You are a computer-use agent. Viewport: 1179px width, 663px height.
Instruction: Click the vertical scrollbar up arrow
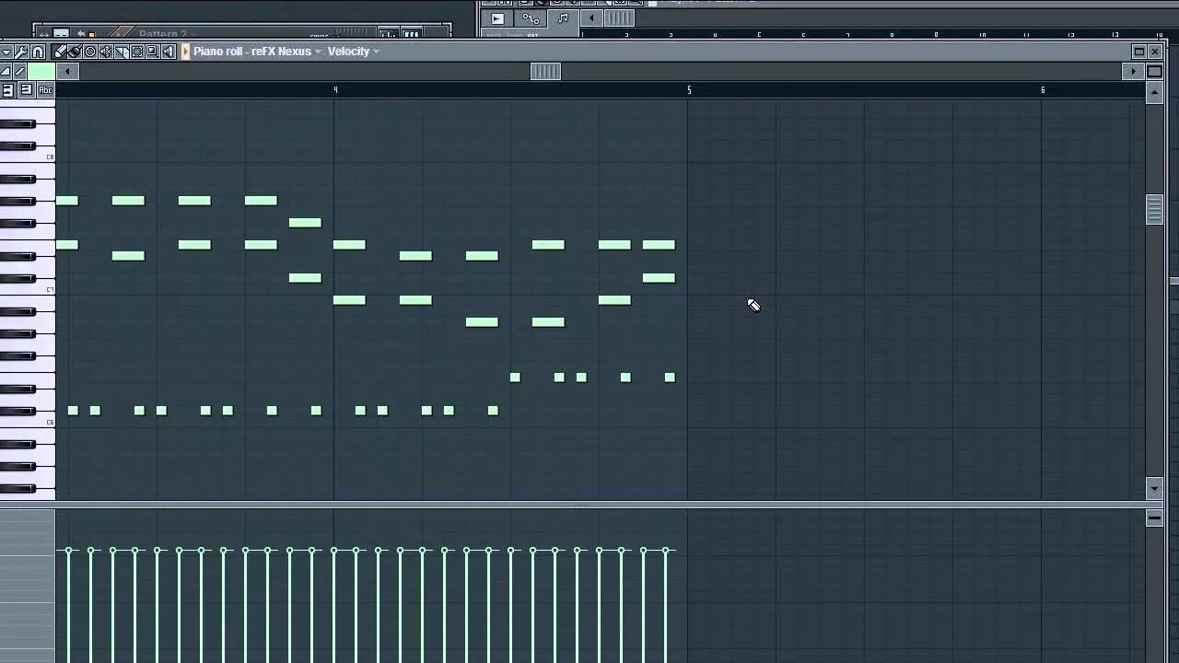click(x=1154, y=92)
